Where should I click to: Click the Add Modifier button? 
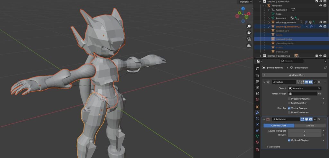click(x=294, y=75)
